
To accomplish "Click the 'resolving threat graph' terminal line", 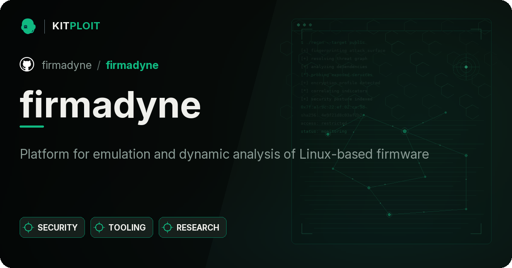I will tap(334, 59).
